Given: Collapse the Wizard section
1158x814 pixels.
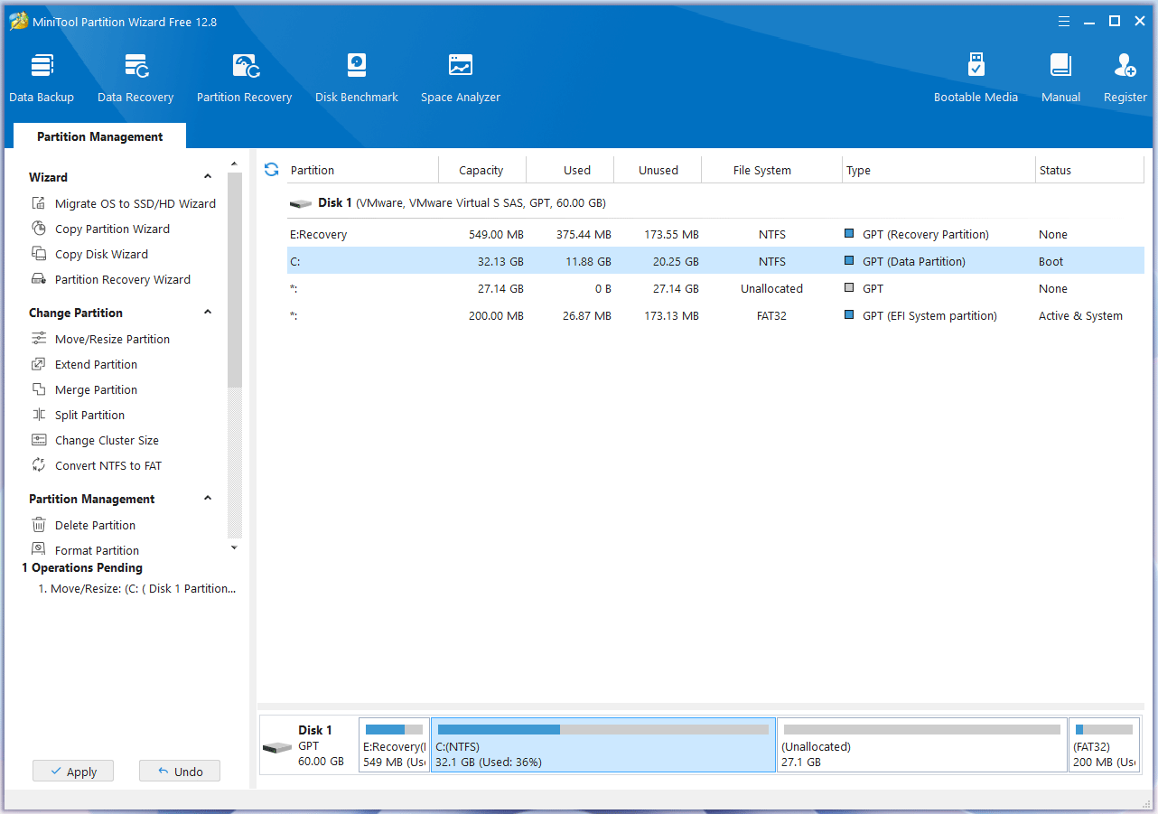Looking at the screenshot, I should coord(208,177).
